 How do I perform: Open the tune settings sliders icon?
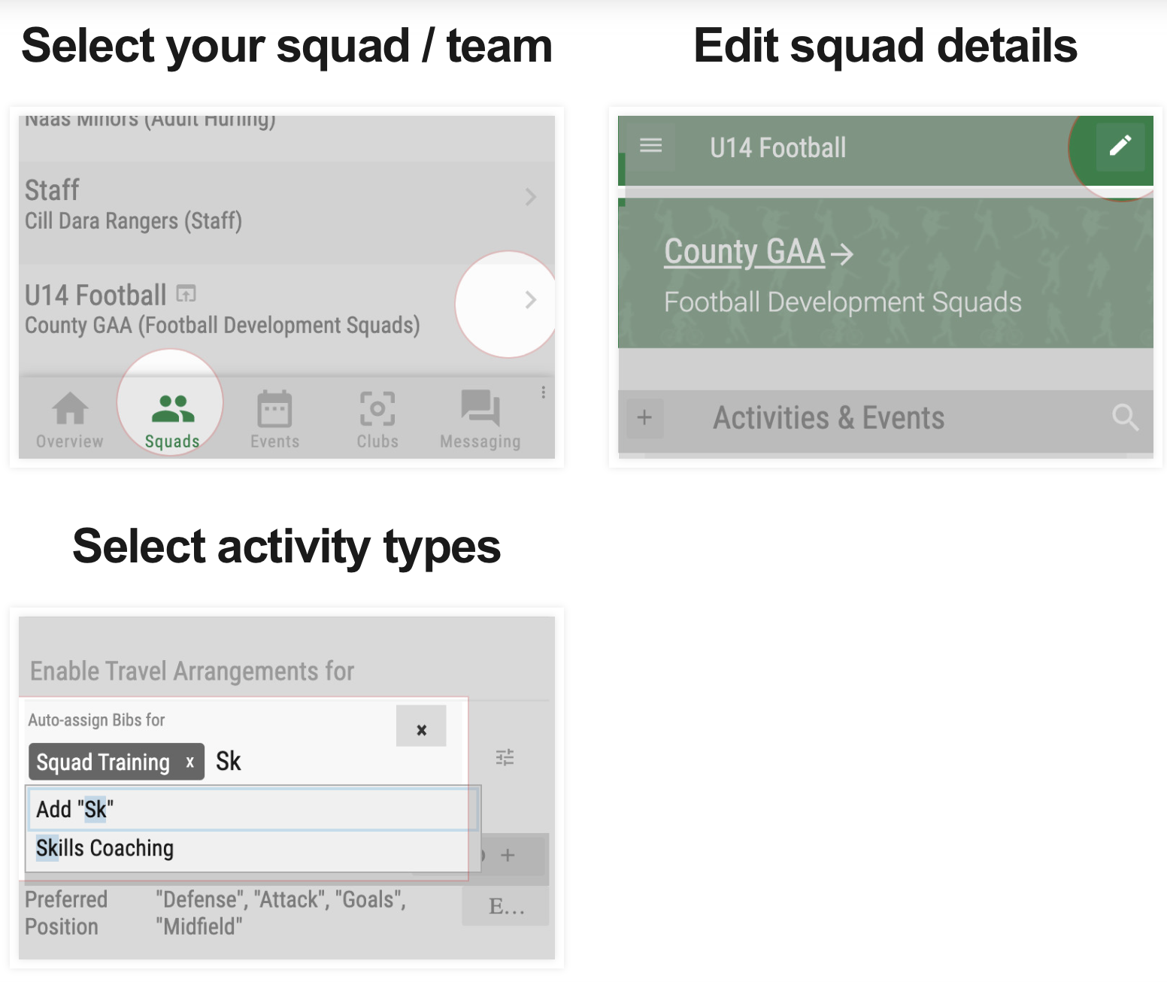(x=505, y=757)
